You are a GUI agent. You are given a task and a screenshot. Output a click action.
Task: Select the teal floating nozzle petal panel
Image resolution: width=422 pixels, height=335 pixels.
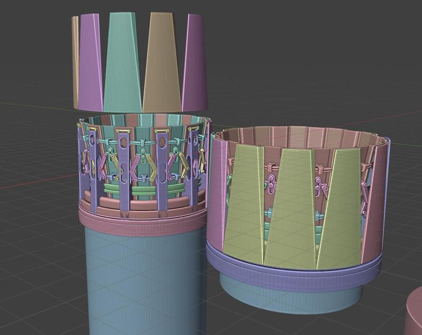point(122,63)
